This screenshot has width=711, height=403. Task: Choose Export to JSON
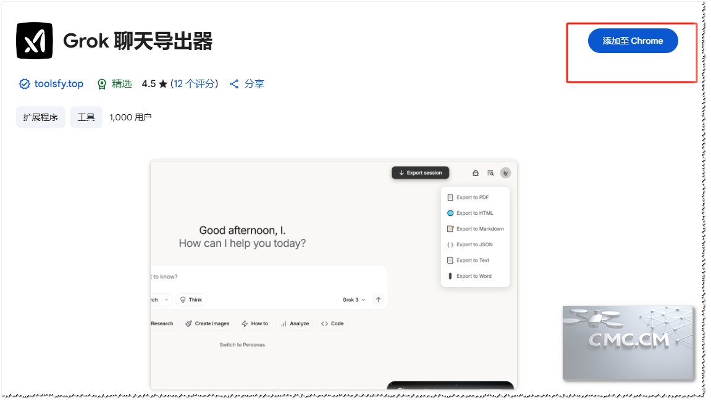point(475,244)
